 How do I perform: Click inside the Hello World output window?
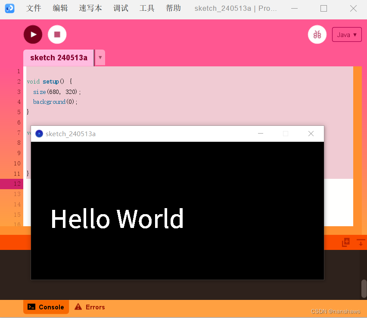pyautogui.click(x=177, y=211)
